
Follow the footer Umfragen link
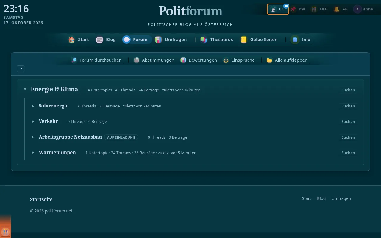(341, 198)
